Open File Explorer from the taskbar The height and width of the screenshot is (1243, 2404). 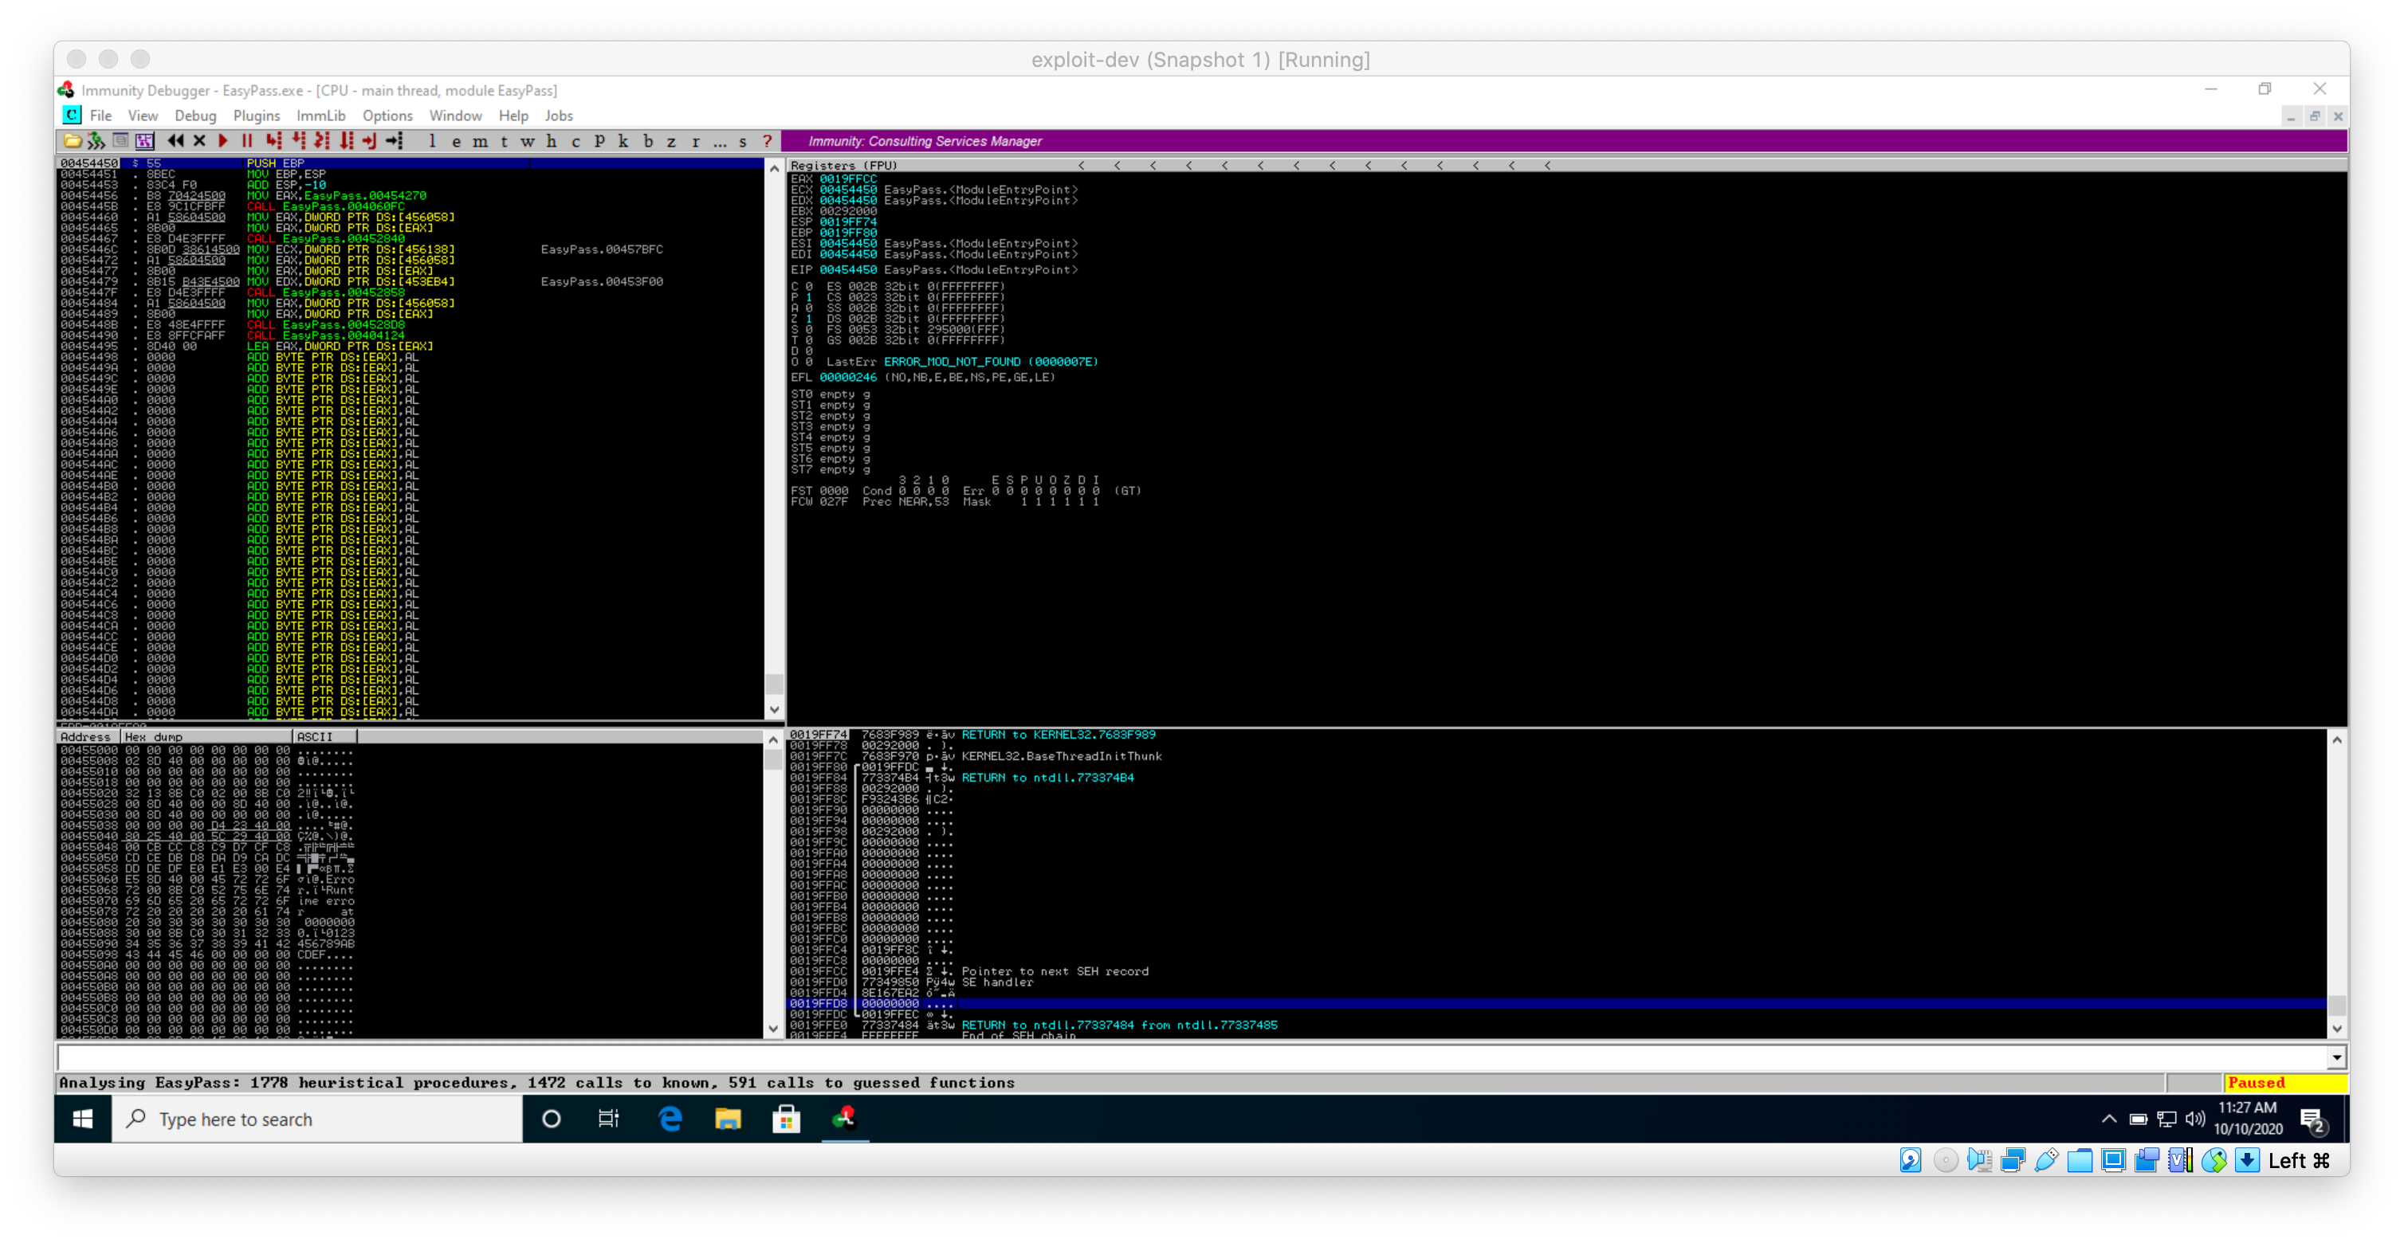pyautogui.click(x=728, y=1119)
